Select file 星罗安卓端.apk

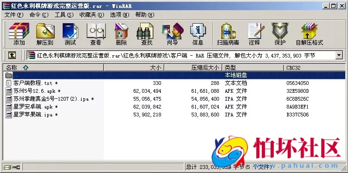[x=36, y=107]
